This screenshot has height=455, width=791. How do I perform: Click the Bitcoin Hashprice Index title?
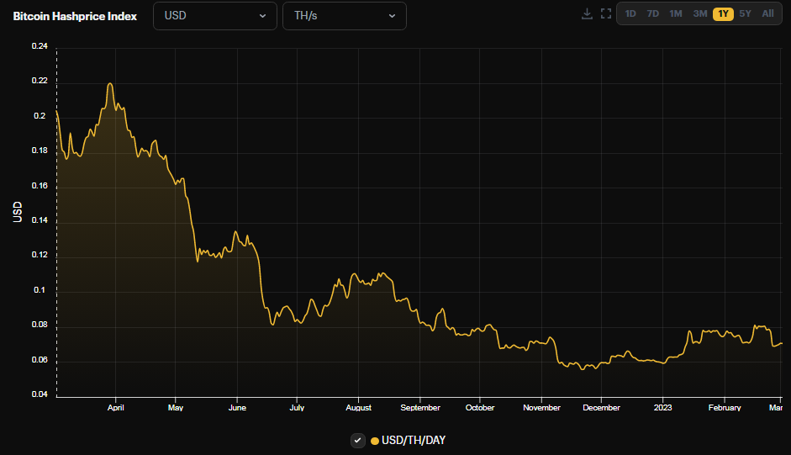click(x=76, y=16)
